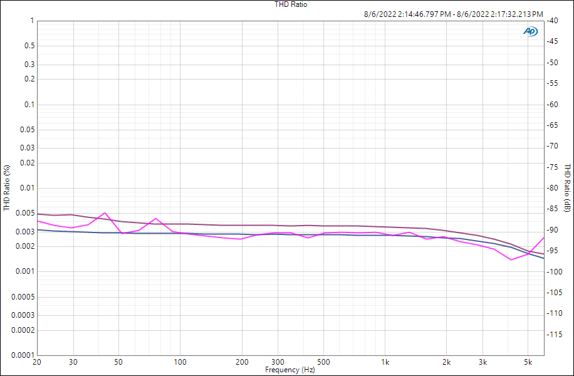
Task: Click the 100 tick label on frequency axis
Action: (x=180, y=362)
